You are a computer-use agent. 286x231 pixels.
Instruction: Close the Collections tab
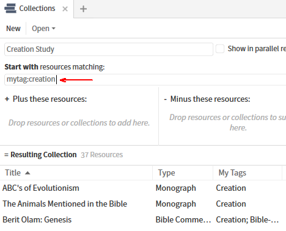click(65, 9)
